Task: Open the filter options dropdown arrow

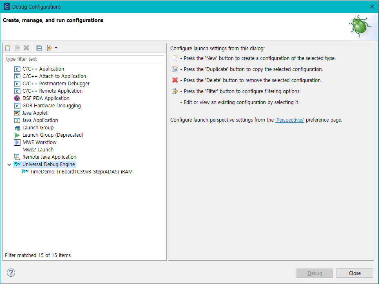Action: click(56, 48)
